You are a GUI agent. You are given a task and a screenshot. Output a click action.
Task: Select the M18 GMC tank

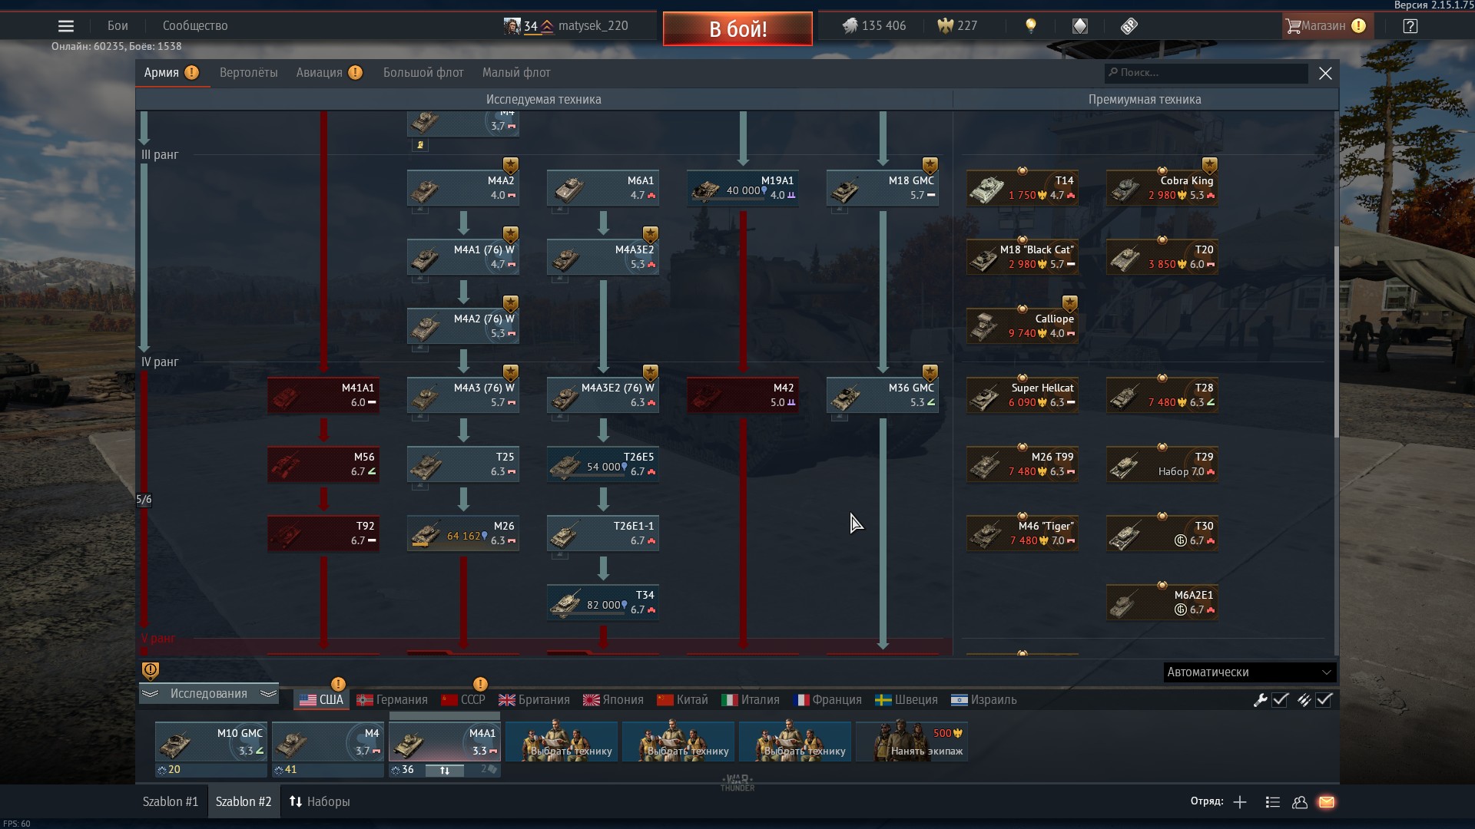[x=883, y=188]
